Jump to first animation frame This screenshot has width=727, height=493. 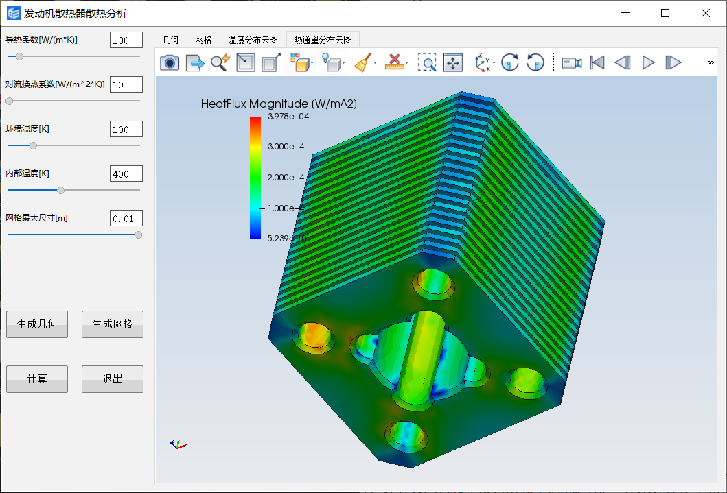(597, 62)
